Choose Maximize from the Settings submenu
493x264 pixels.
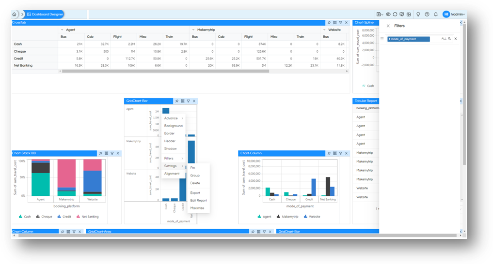tap(198, 208)
